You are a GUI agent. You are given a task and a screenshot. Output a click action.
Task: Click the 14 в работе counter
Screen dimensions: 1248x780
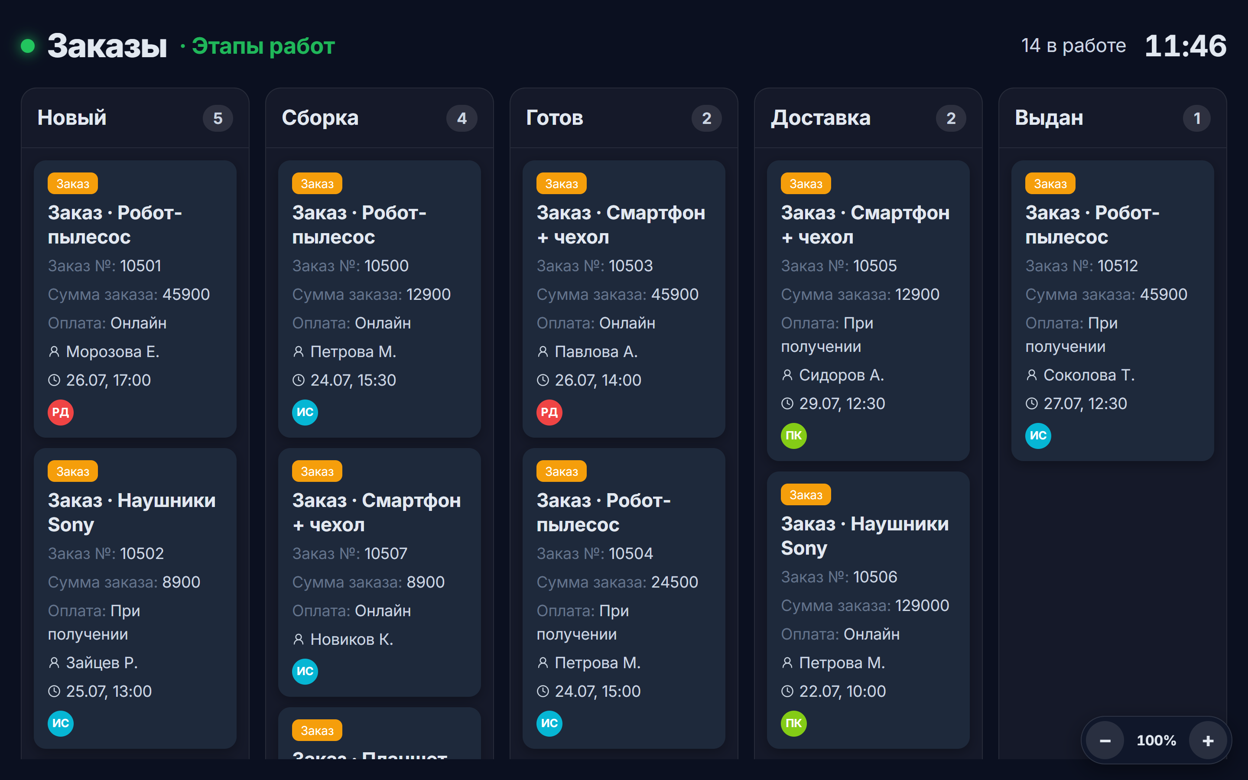(x=1074, y=46)
